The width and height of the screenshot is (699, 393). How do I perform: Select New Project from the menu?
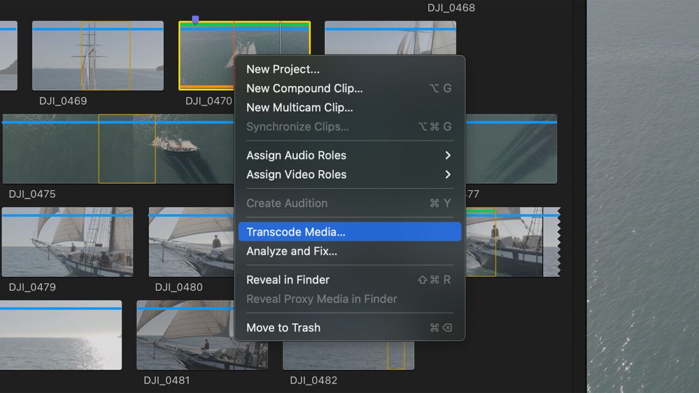(283, 69)
